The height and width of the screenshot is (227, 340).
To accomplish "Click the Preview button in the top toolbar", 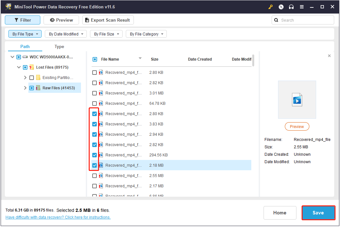I will tap(61, 20).
